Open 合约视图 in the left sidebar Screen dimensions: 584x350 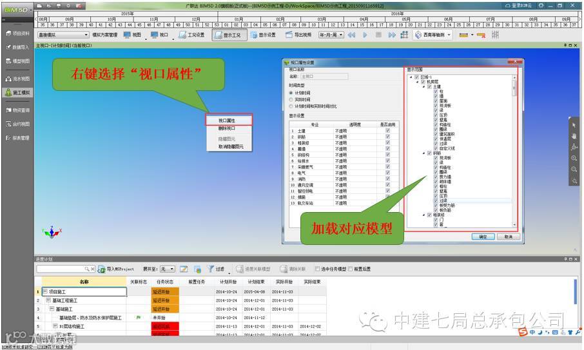[x=17, y=124]
